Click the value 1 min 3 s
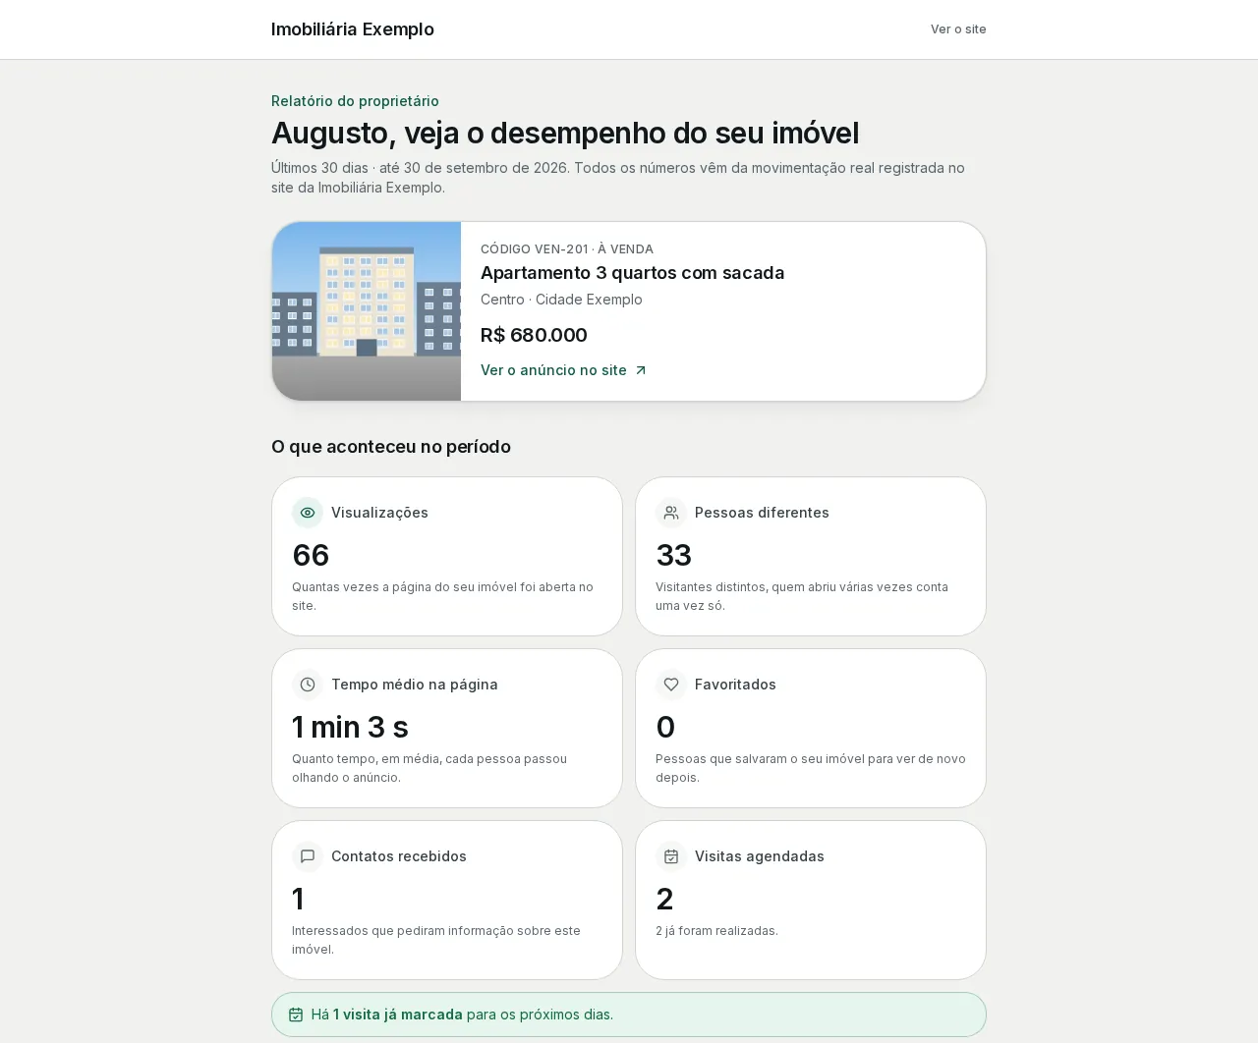Viewport: 1258px width, 1043px height. pos(350,727)
